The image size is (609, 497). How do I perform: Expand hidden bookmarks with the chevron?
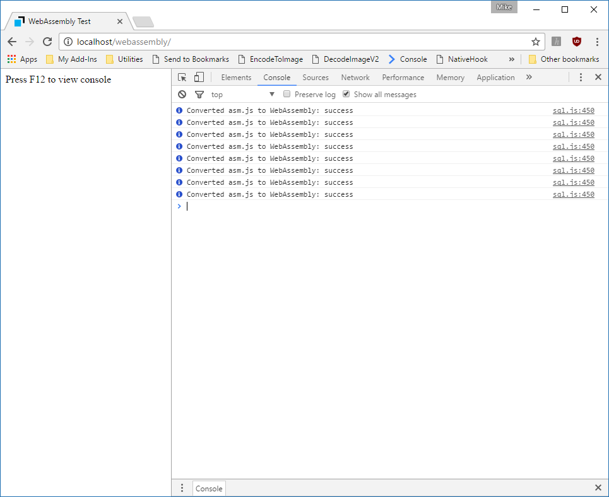coord(512,59)
